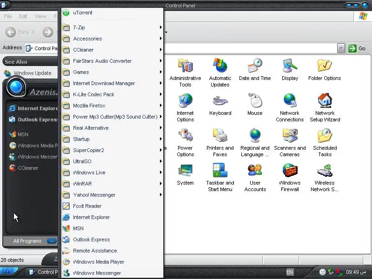Click the system tray clock 09:49
This screenshot has height=279, width=372.
pos(356,272)
